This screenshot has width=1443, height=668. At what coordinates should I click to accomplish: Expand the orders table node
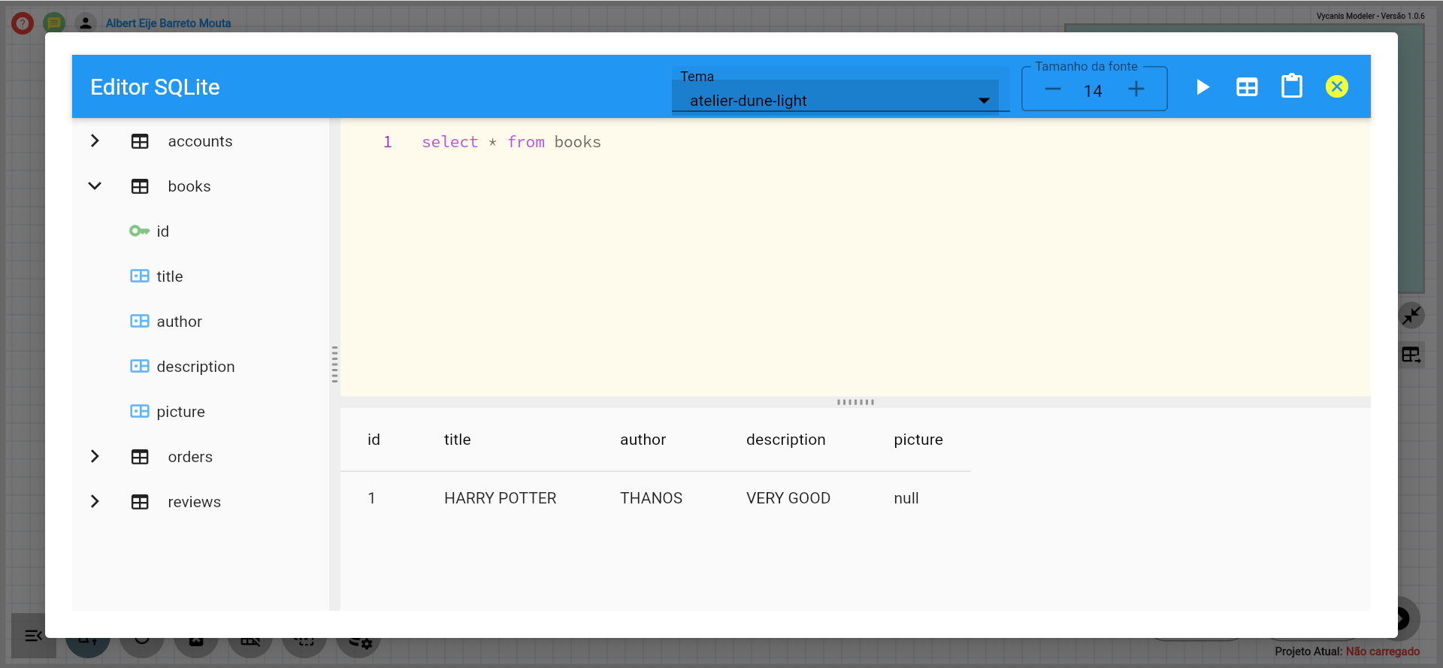(x=95, y=457)
